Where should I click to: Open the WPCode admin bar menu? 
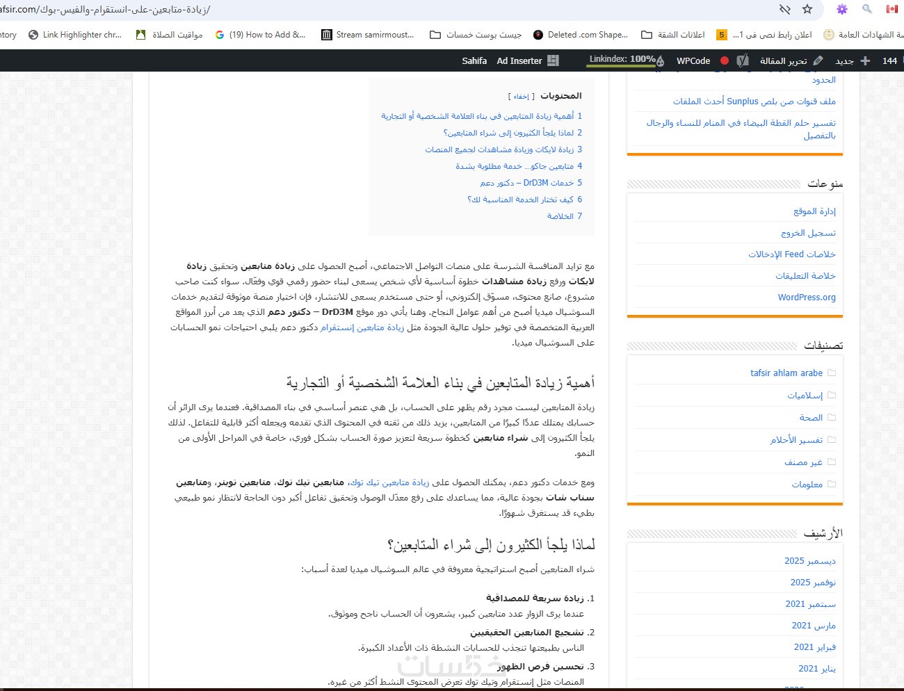point(693,60)
